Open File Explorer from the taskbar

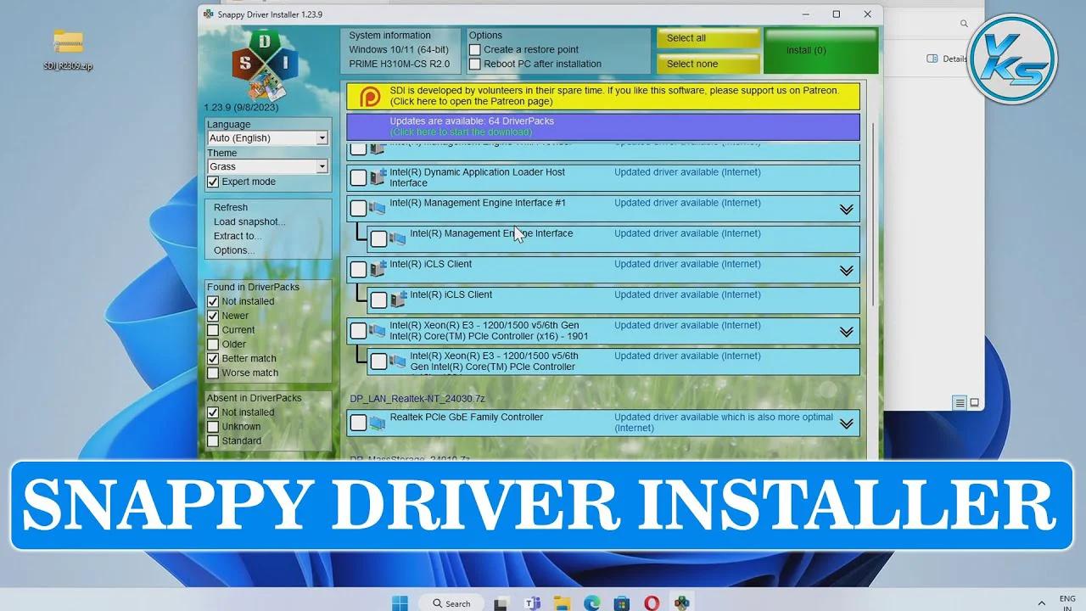(x=562, y=603)
